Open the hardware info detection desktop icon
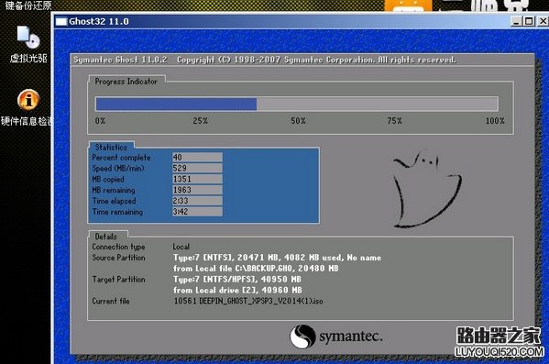Screen dimensions: 549x364 click(x=27, y=107)
